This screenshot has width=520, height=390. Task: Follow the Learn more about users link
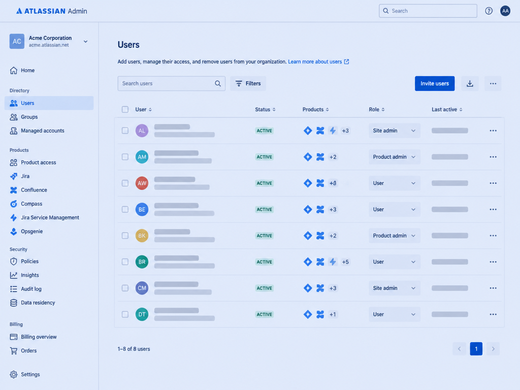tap(315, 61)
